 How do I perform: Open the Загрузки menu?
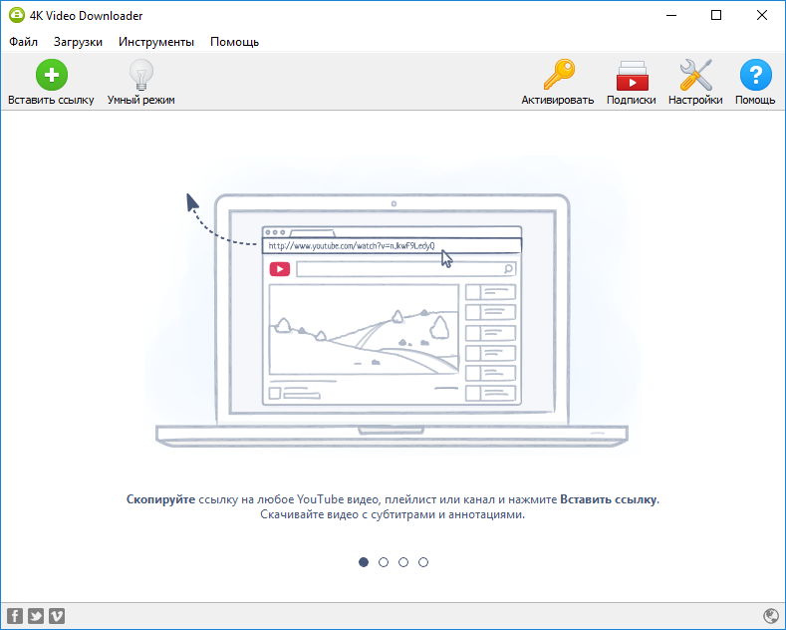pos(78,42)
